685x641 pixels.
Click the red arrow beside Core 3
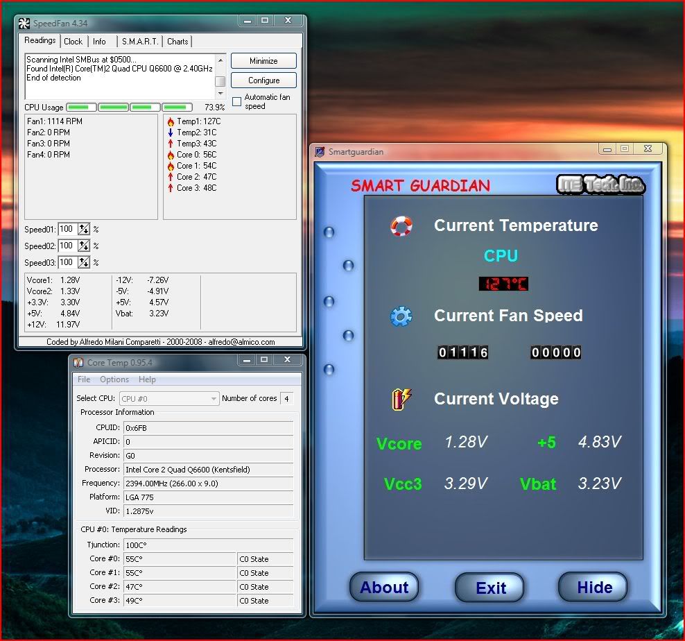pyautogui.click(x=171, y=188)
